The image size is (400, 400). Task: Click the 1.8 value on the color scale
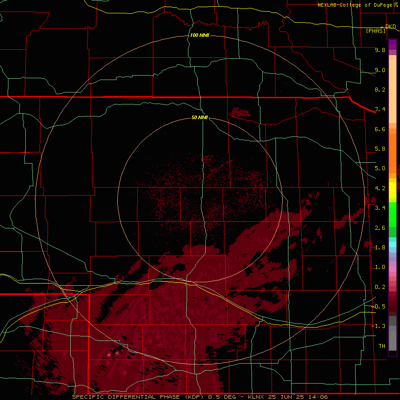tap(380, 248)
